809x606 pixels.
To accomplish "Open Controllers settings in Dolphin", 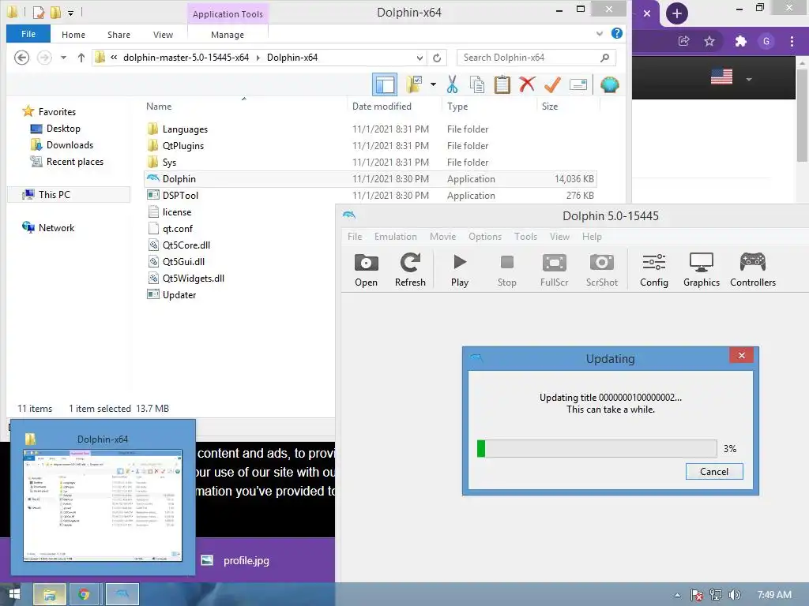I will pos(753,270).
